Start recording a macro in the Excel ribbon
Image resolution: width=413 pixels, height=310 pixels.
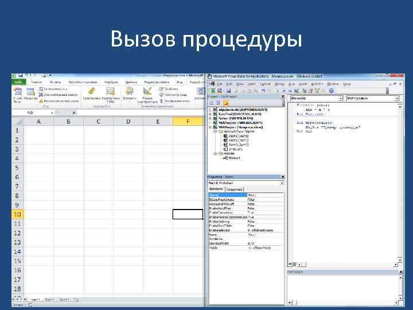pyautogui.click(x=53, y=89)
